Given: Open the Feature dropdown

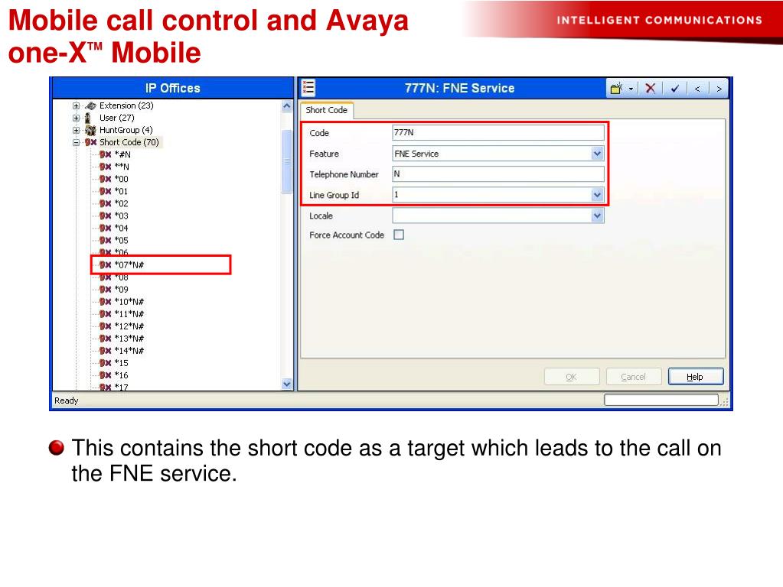Looking at the screenshot, I should coord(597,154).
